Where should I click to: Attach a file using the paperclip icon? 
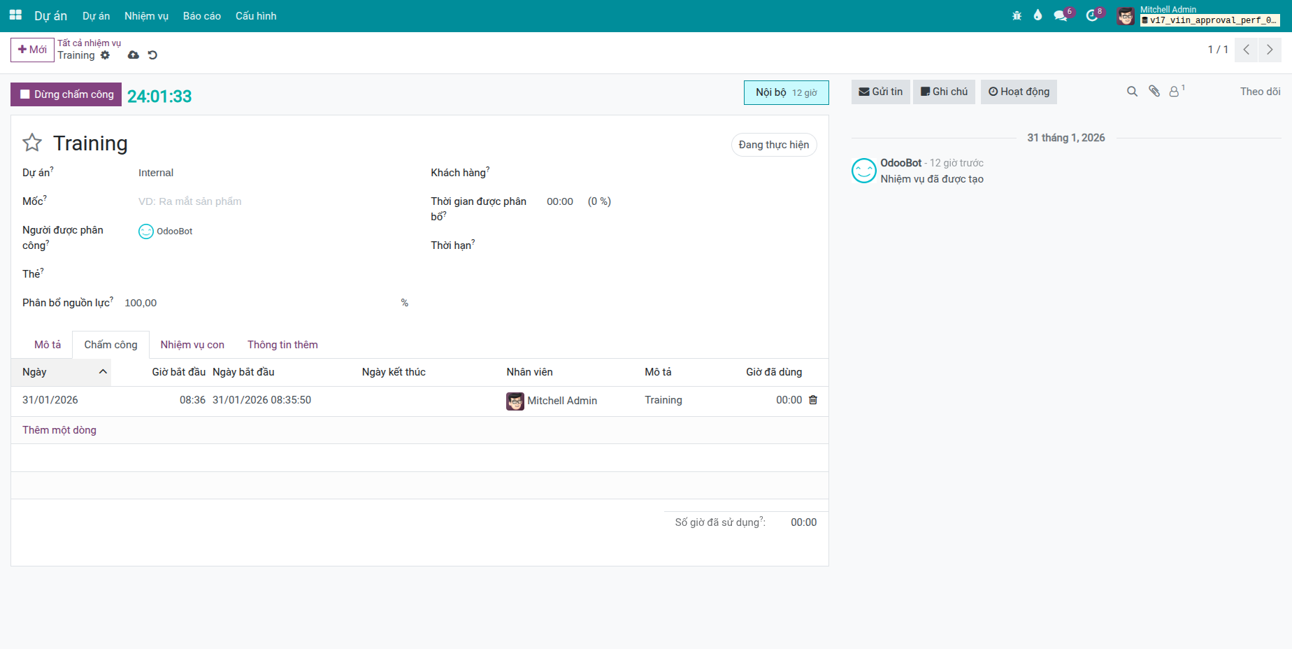click(x=1154, y=91)
